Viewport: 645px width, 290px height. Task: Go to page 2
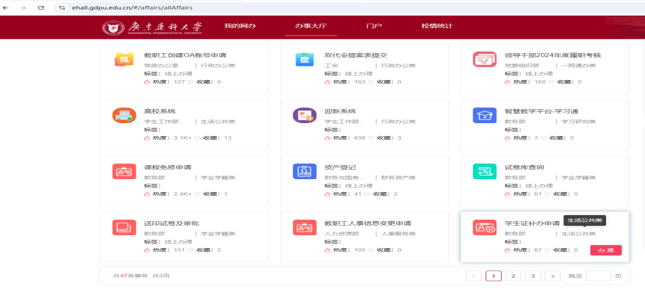513,276
